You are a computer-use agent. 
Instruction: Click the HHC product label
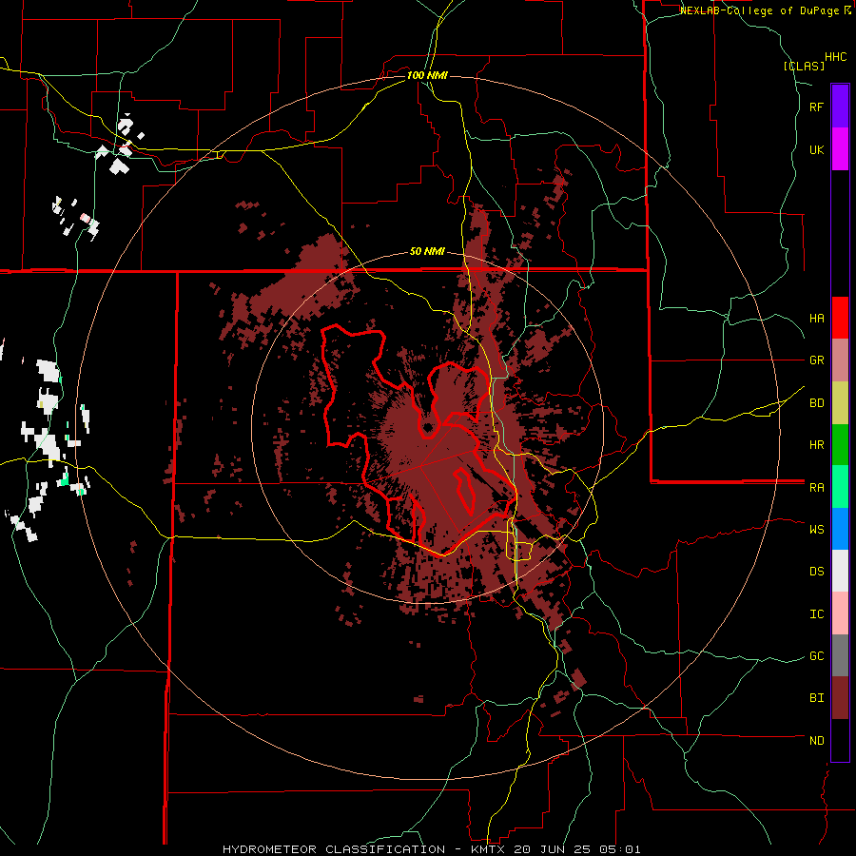click(x=835, y=57)
